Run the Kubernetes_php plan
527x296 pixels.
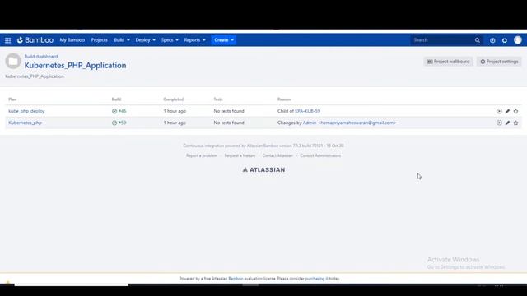click(x=499, y=123)
